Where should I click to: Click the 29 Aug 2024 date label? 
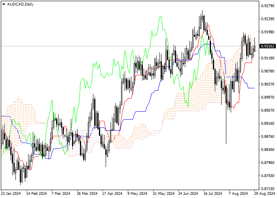[265, 194]
